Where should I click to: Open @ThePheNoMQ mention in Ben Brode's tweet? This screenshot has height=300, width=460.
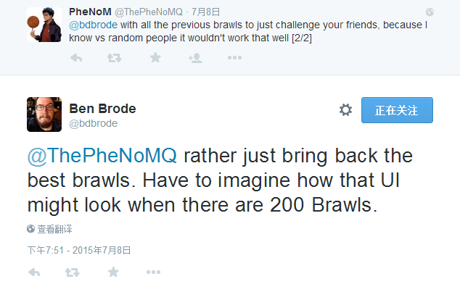click(x=102, y=155)
